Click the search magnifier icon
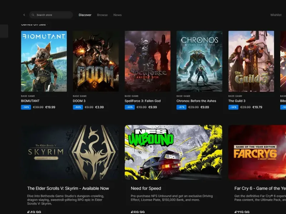Viewport: 286px width, 214px height. pyautogui.click(x=33, y=15)
